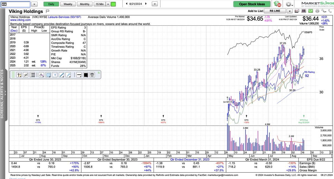Viewport: 334px width, 179px height.
Task: Open the intraday interval dropdown arrow
Action: click(x=108, y=4)
